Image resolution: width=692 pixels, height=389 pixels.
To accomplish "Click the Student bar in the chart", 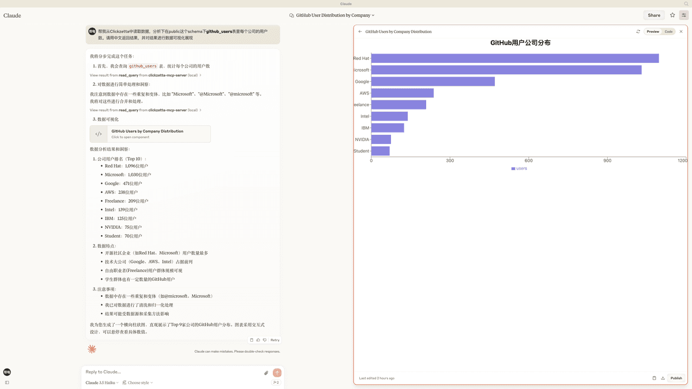I will [x=381, y=151].
